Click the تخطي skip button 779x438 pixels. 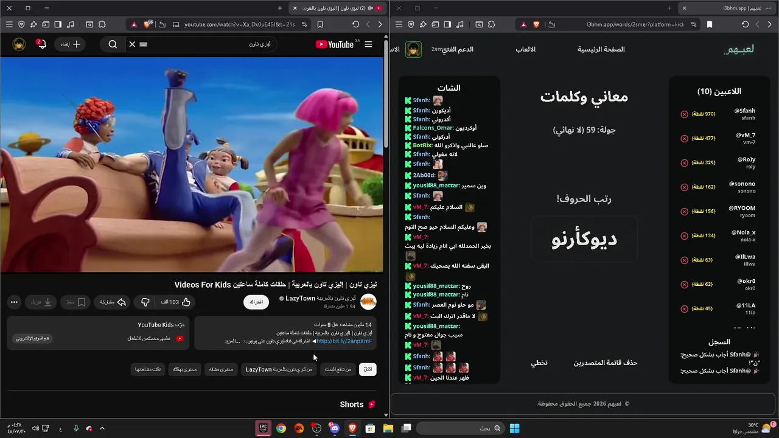tap(539, 363)
